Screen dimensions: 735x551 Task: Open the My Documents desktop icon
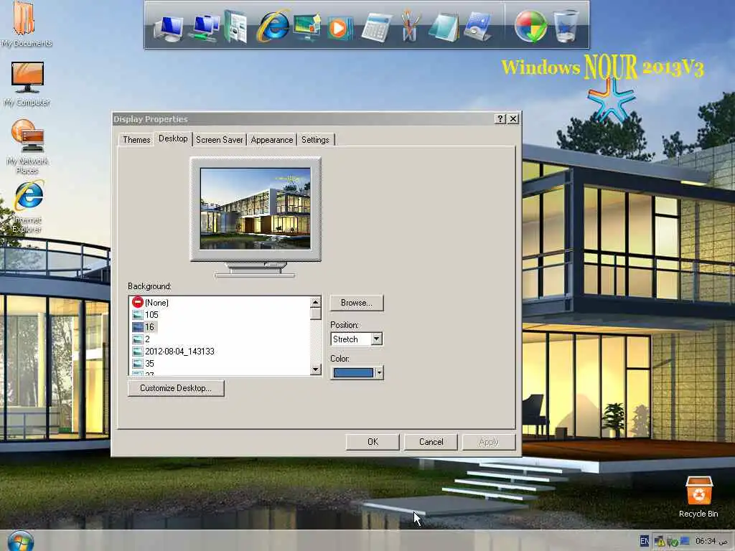[26, 24]
